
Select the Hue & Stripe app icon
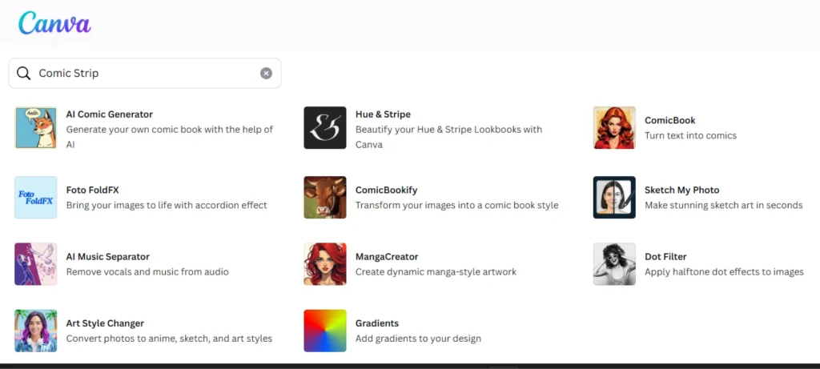[x=325, y=128]
